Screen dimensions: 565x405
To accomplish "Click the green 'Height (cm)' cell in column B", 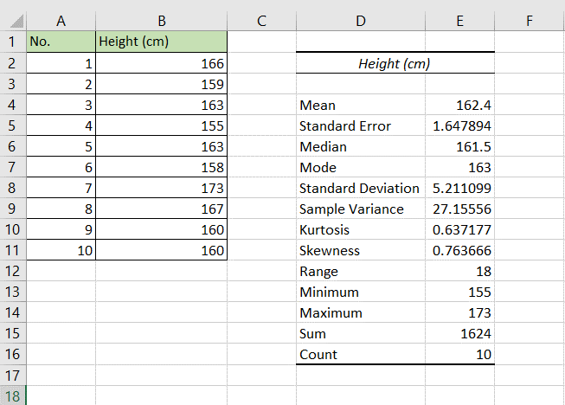I will pos(161,42).
